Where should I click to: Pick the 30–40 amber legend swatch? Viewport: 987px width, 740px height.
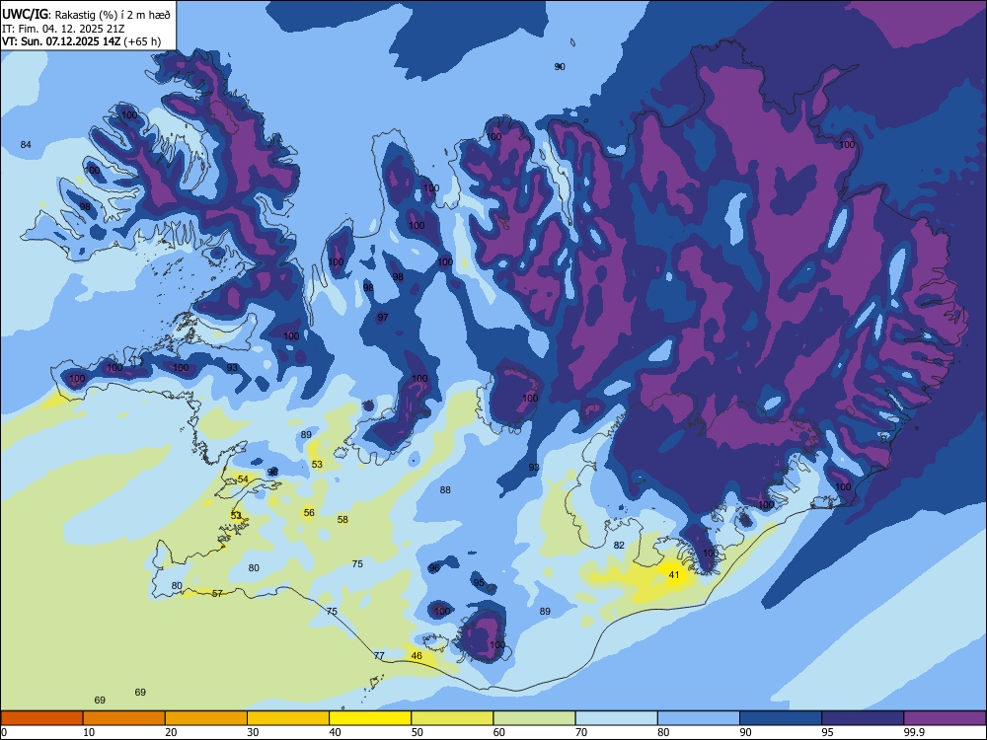pyautogui.click(x=288, y=718)
